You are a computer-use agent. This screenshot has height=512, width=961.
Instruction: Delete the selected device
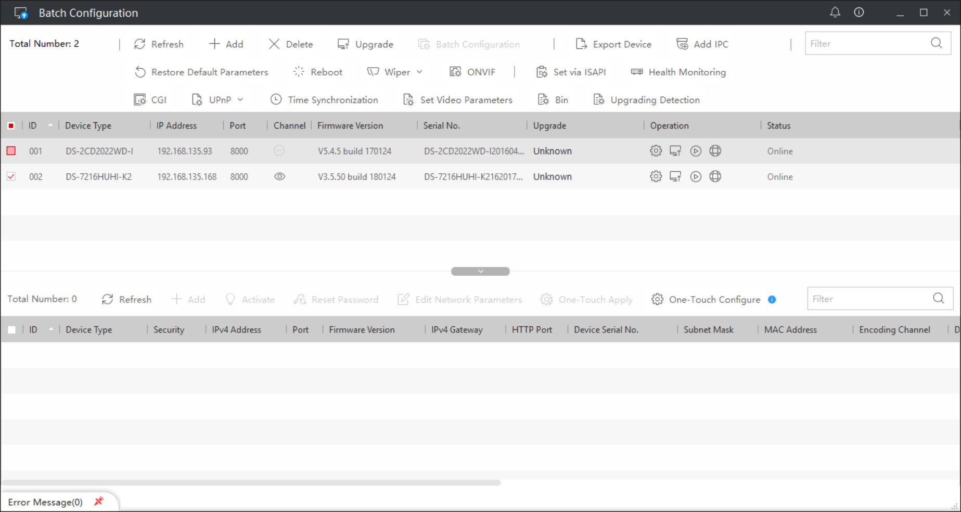pyautogui.click(x=291, y=44)
